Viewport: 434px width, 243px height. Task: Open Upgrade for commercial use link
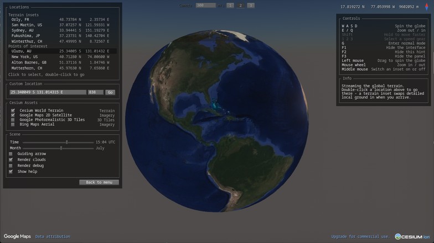coord(360,236)
